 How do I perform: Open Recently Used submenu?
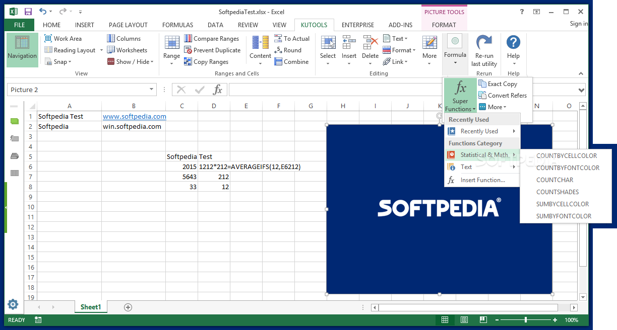482,131
